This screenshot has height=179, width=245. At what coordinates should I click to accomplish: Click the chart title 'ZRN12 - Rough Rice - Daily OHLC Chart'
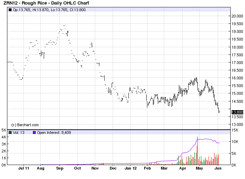46,3
